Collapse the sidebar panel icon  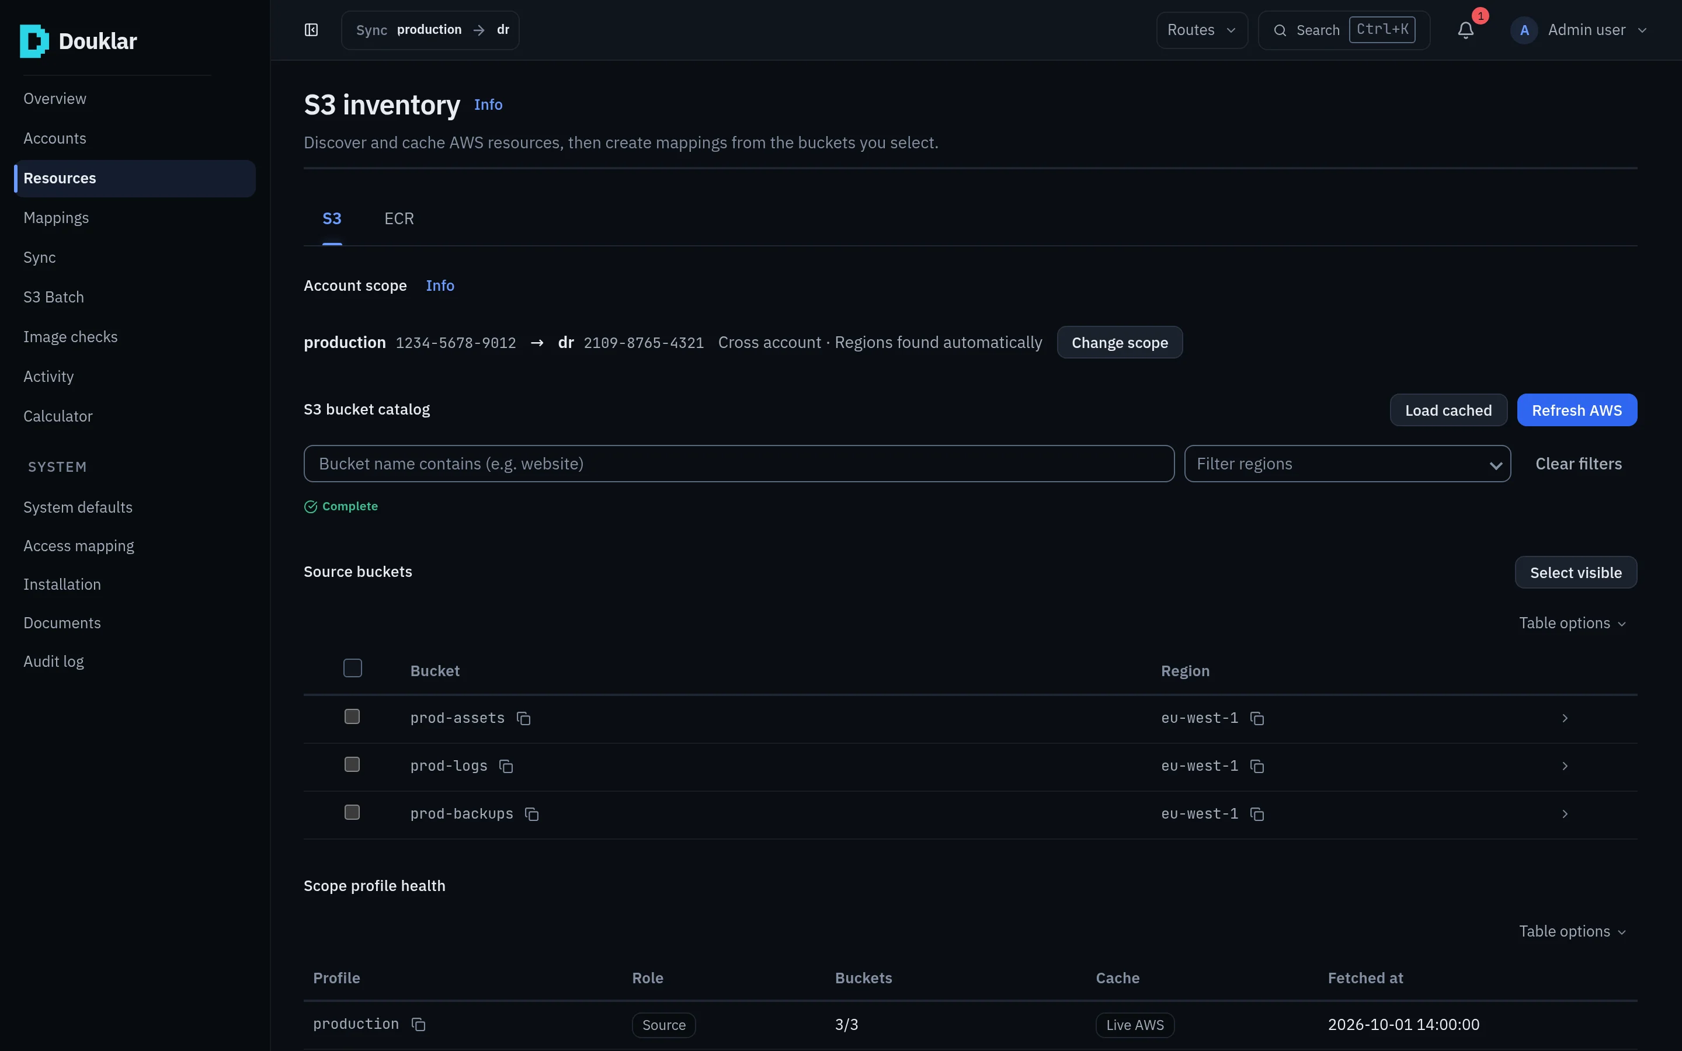pyautogui.click(x=311, y=30)
